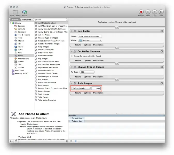Open Description under Change Type of Images
This screenshot has width=174, height=155.
(98, 77)
